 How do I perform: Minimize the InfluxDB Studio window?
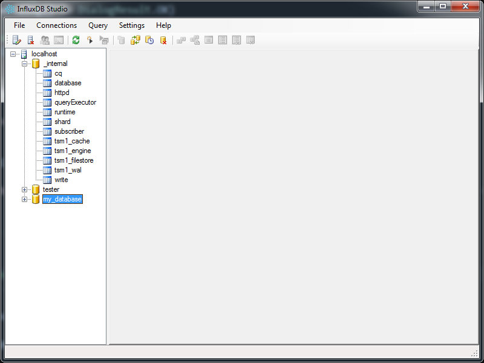pyautogui.click(x=427, y=7)
